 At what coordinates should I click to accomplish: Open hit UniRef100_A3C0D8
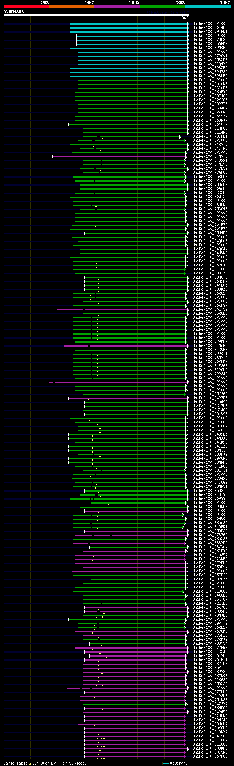tap(210, 88)
